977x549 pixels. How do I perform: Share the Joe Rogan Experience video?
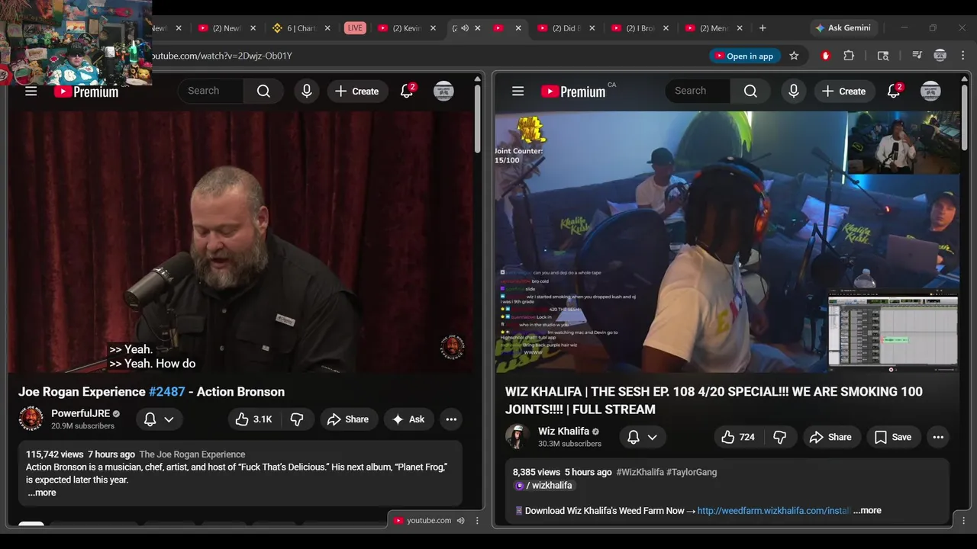[348, 419]
